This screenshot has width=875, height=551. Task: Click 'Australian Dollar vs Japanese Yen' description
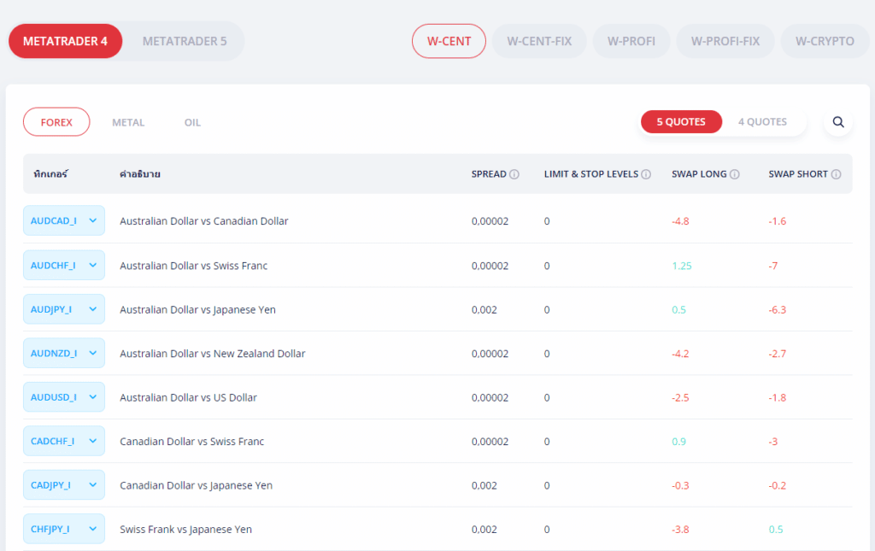(x=197, y=309)
